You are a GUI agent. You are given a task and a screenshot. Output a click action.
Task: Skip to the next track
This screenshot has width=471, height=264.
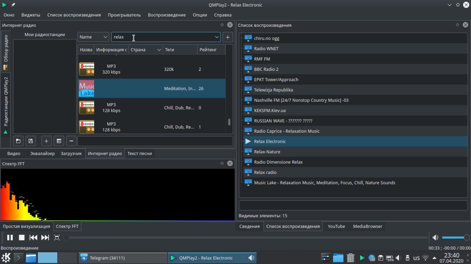(45, 238)
